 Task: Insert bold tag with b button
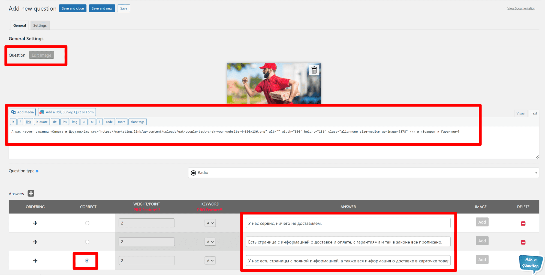point(13,122)
